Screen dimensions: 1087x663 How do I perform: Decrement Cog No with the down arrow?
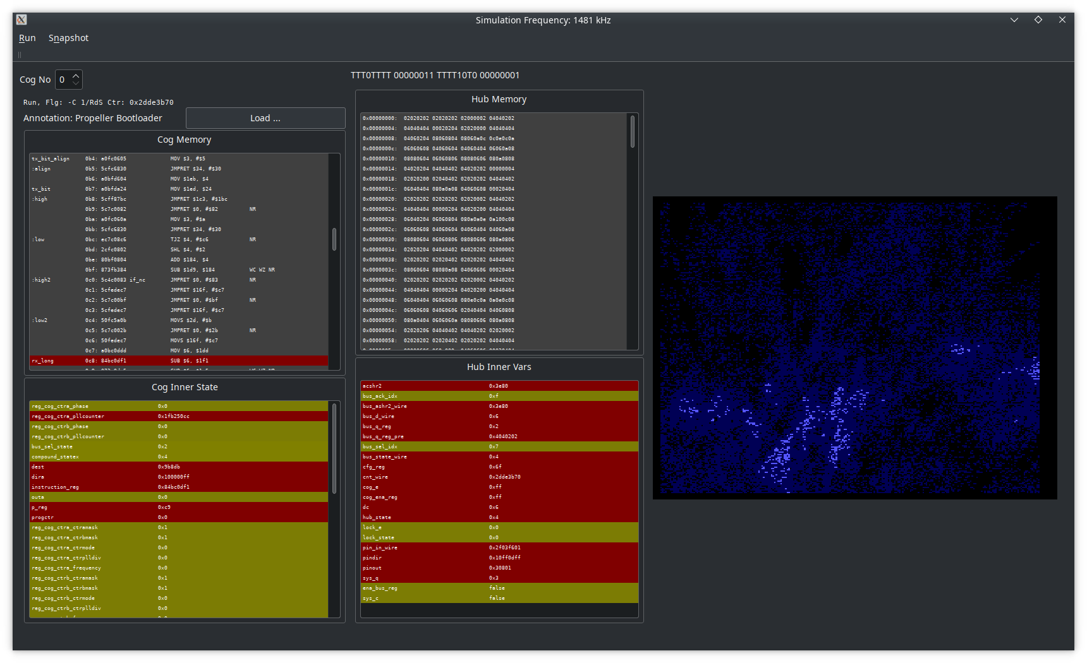[x=76, y=83]
